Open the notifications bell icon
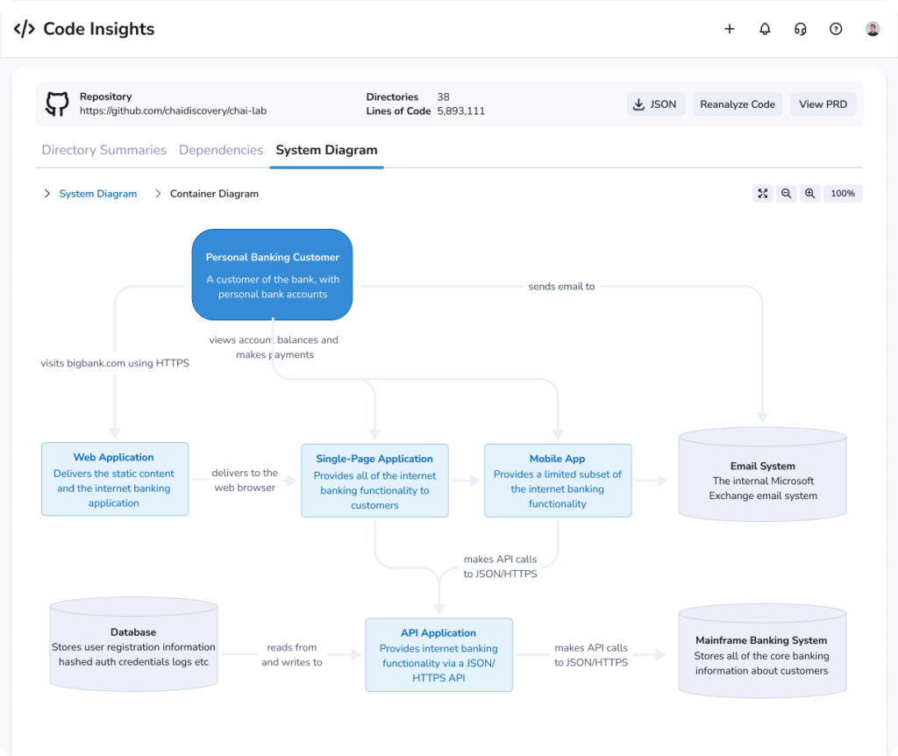Viewport: 898px width, 756px height. (x=765, y=29)
